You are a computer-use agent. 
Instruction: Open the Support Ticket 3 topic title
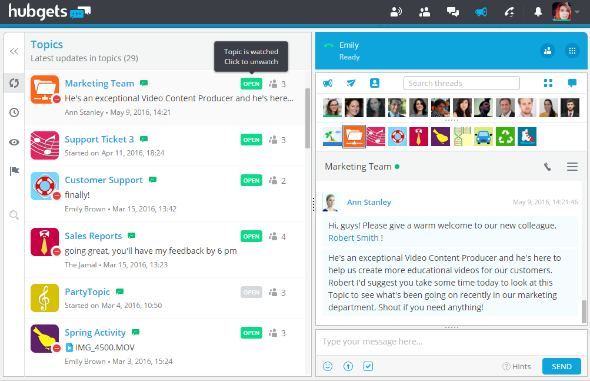tap(99, 140)
